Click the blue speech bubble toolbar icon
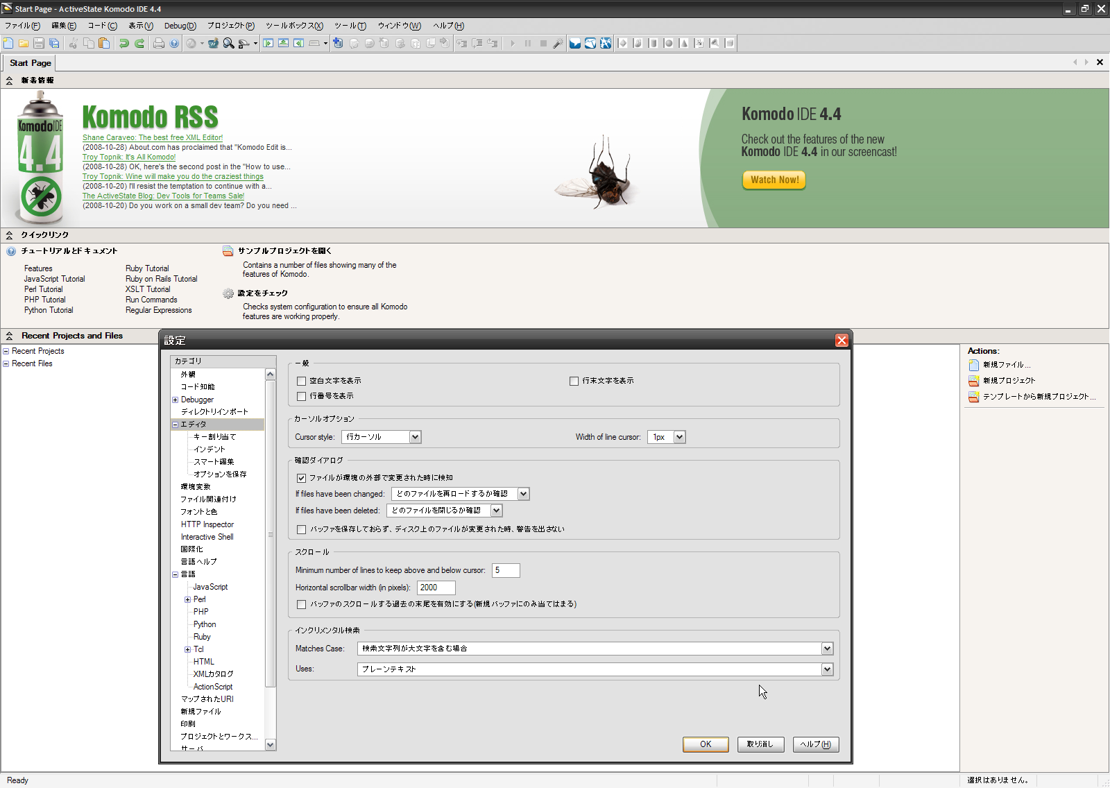 (575, 43)
